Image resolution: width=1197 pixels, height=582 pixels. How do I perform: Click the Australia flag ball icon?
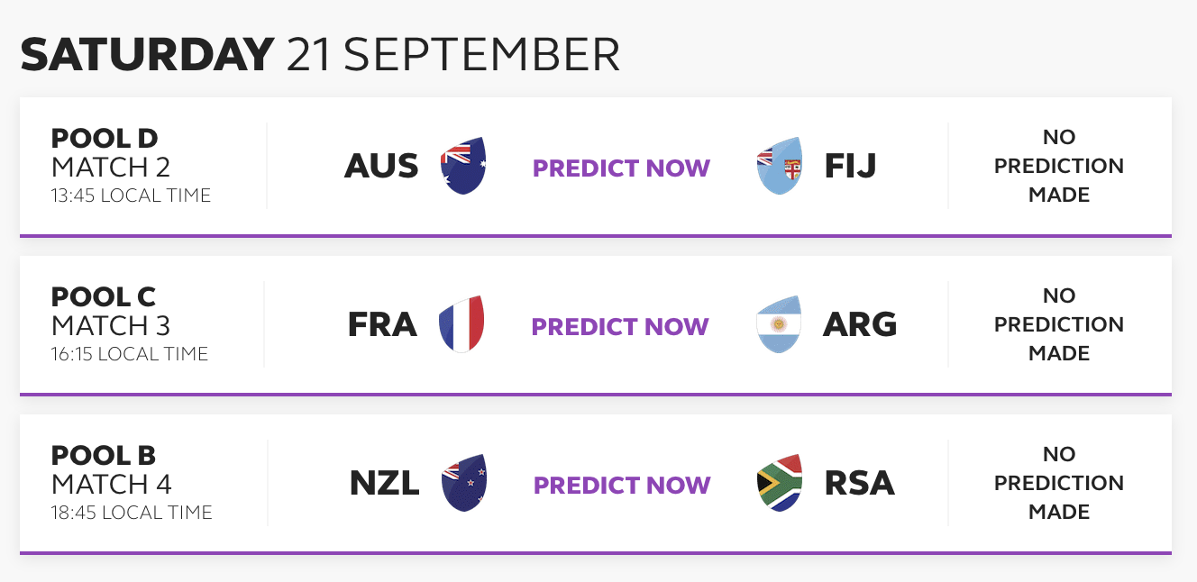click(x=463, y=167)
